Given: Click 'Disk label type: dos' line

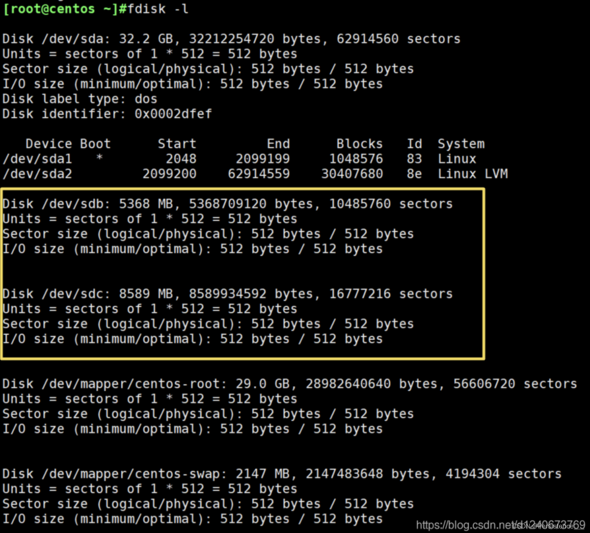Looking at the screenshot, I should [80, 99].
